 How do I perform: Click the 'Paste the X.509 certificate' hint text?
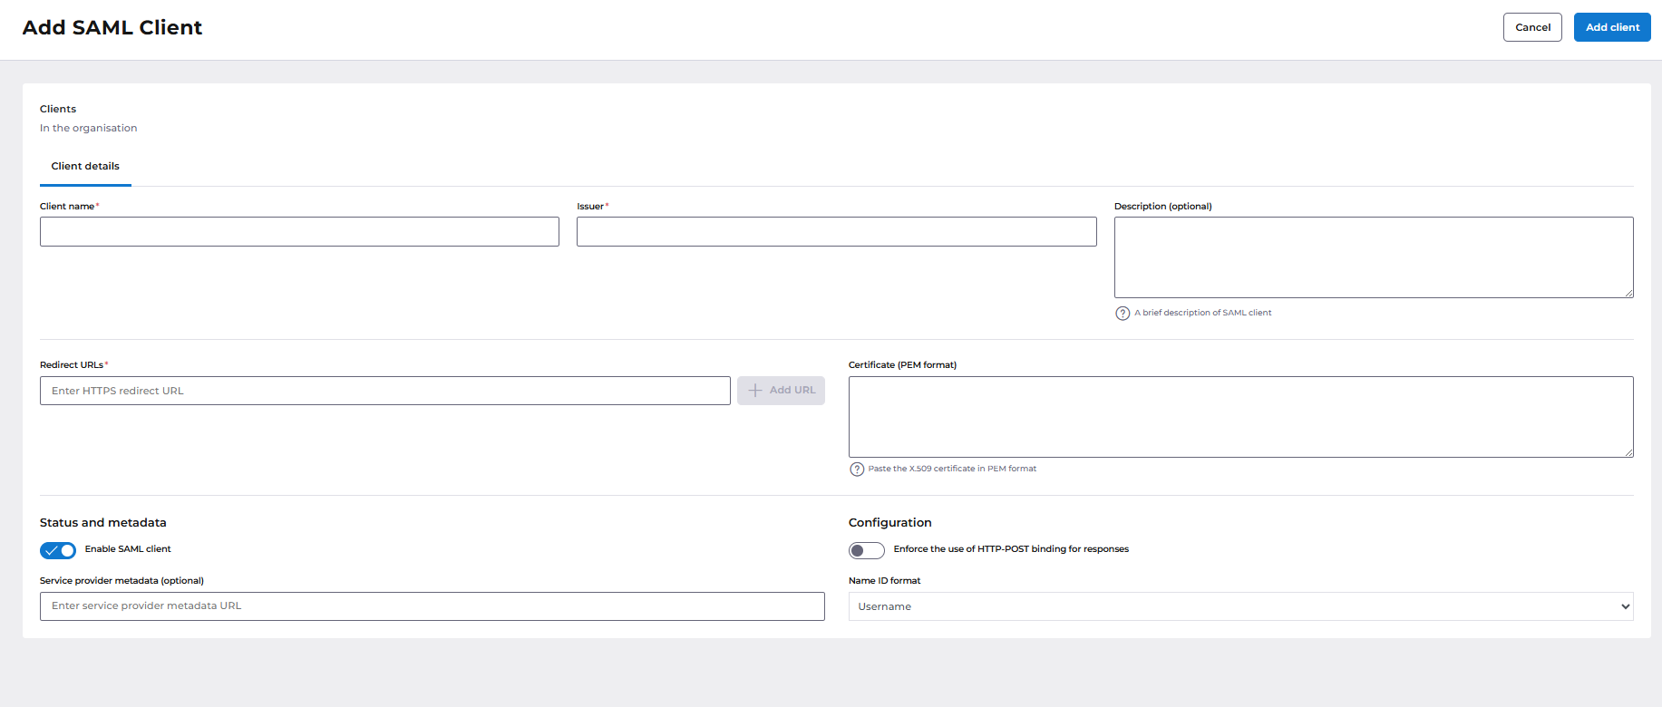click(x=952, y=469)
